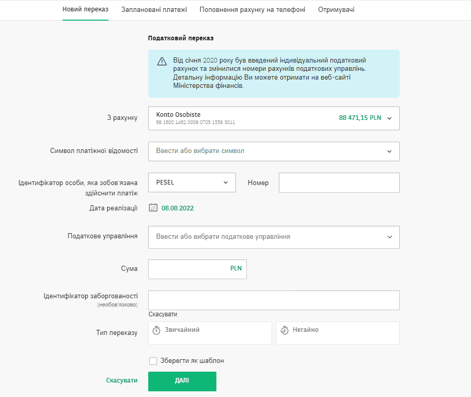Click the 08.08.2022 execution date
The width and height of the screenshot is (471, 397).
177,208
